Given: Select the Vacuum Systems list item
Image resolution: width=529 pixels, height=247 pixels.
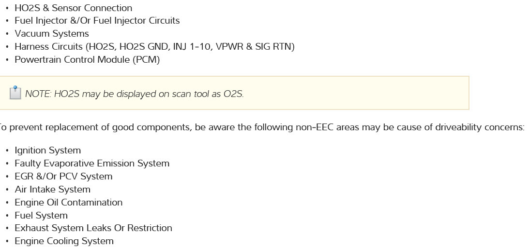Looking at the screenshot, I should click(x=52, y=34).
